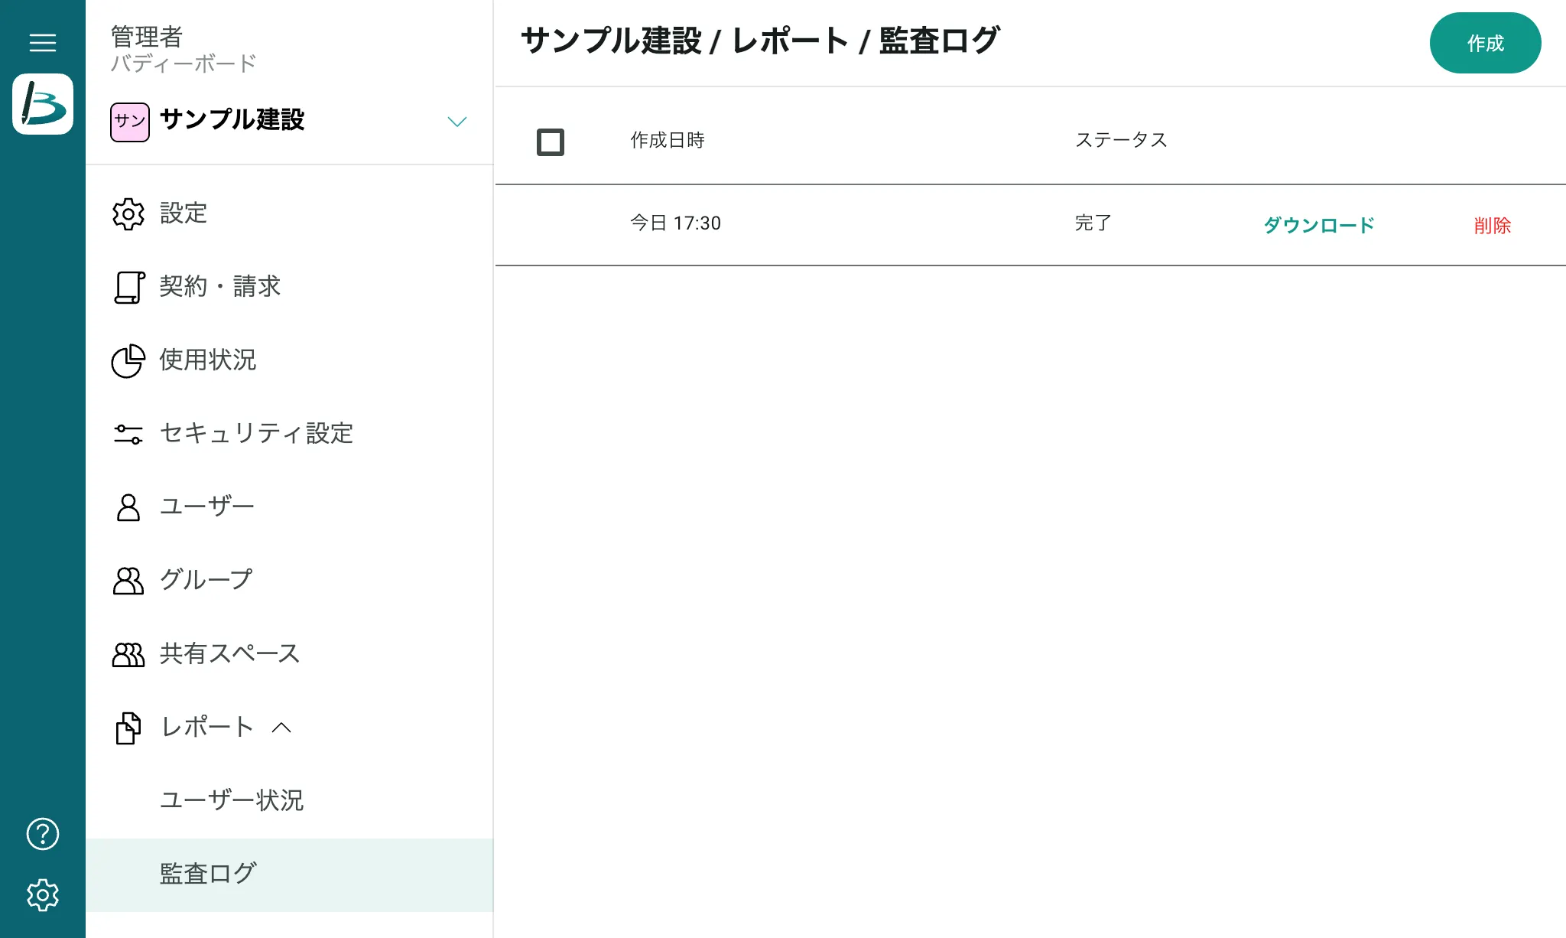
Task: Select the 監査ログ report sub-item
Action: point(289,874)
